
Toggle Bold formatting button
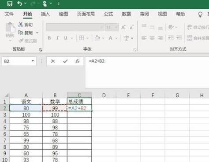[49, 38]
